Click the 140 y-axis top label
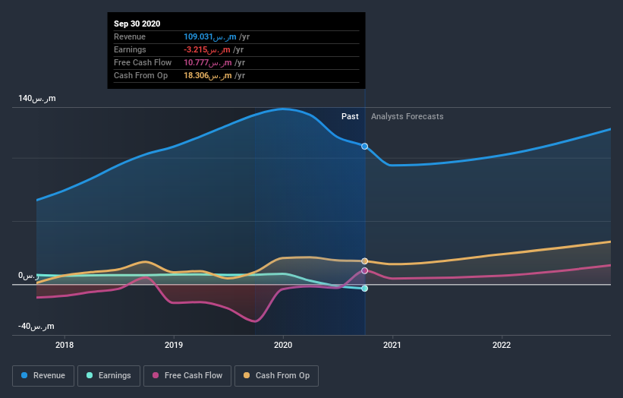The image size is (623, 398). (x=37, y=98)
